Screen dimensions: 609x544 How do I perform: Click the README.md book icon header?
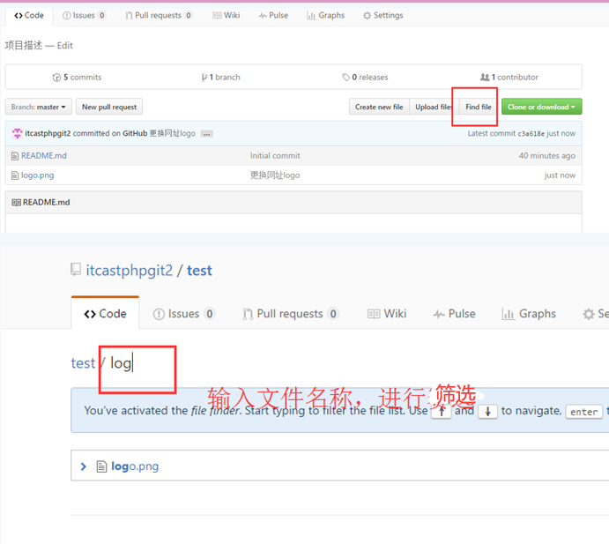click(17, 203)
